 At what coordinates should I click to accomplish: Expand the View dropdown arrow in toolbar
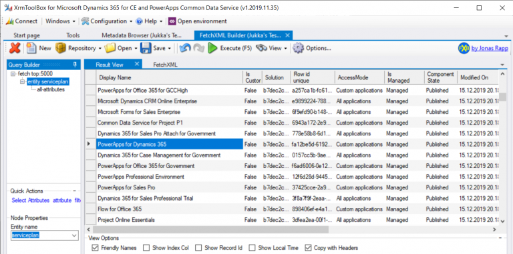point(286,48)
